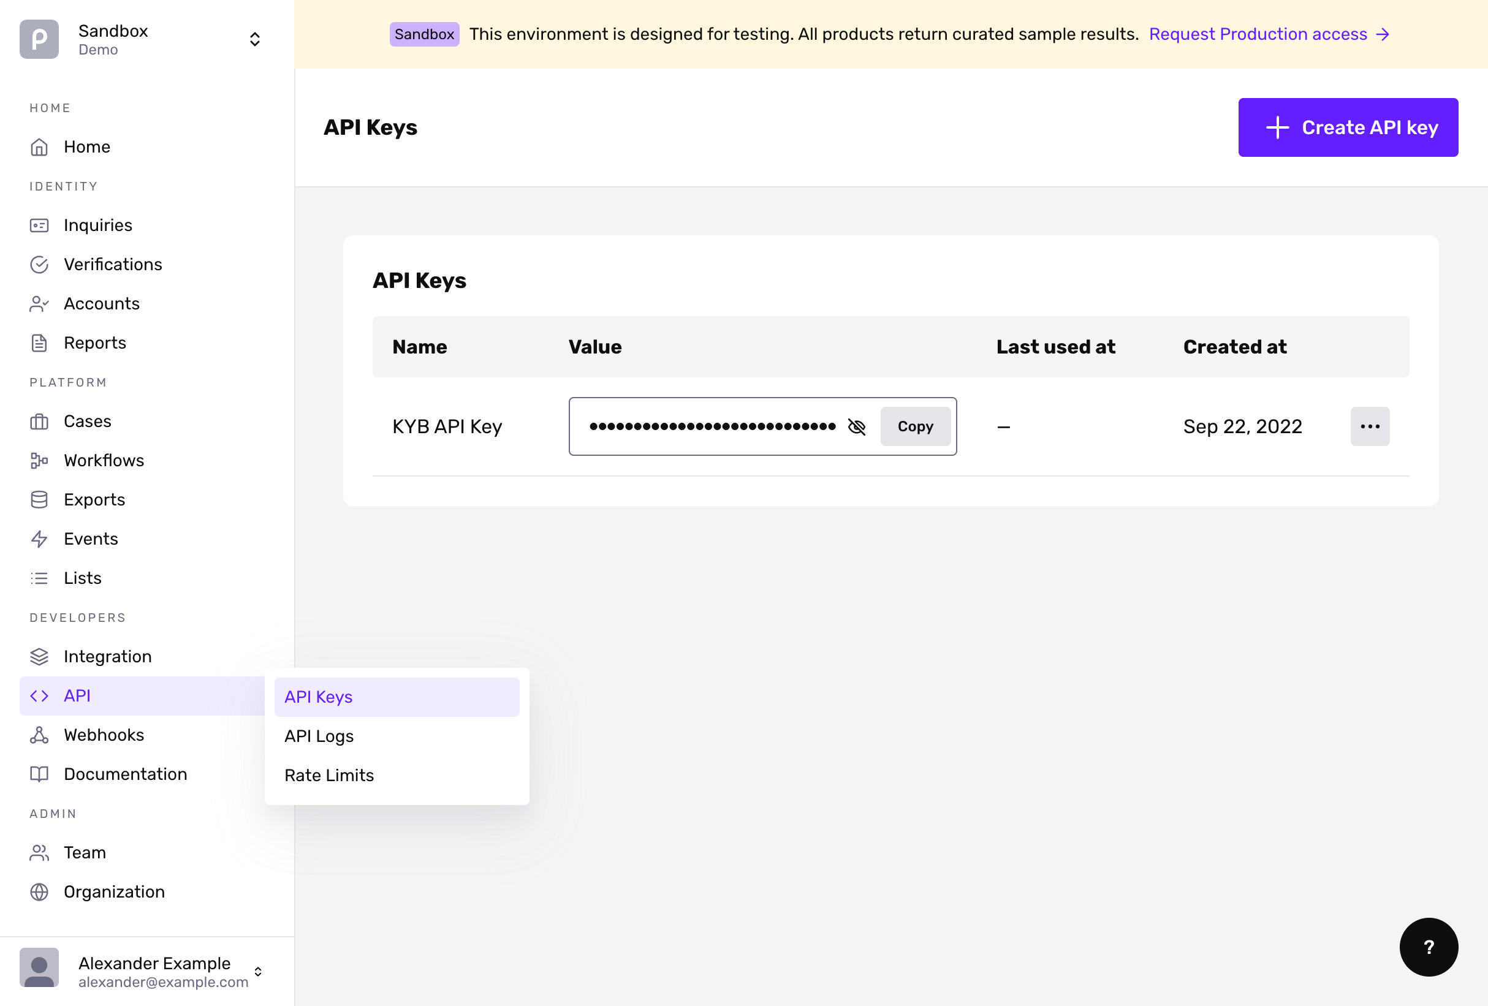
Task: Select Rate Limits from the API submenu
Action: pos(328,775)
